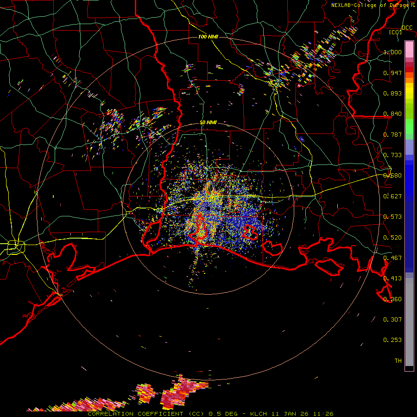Click the DCC label above the color scale
Screen dimensions: 417x417
click(x=407, y=28)
